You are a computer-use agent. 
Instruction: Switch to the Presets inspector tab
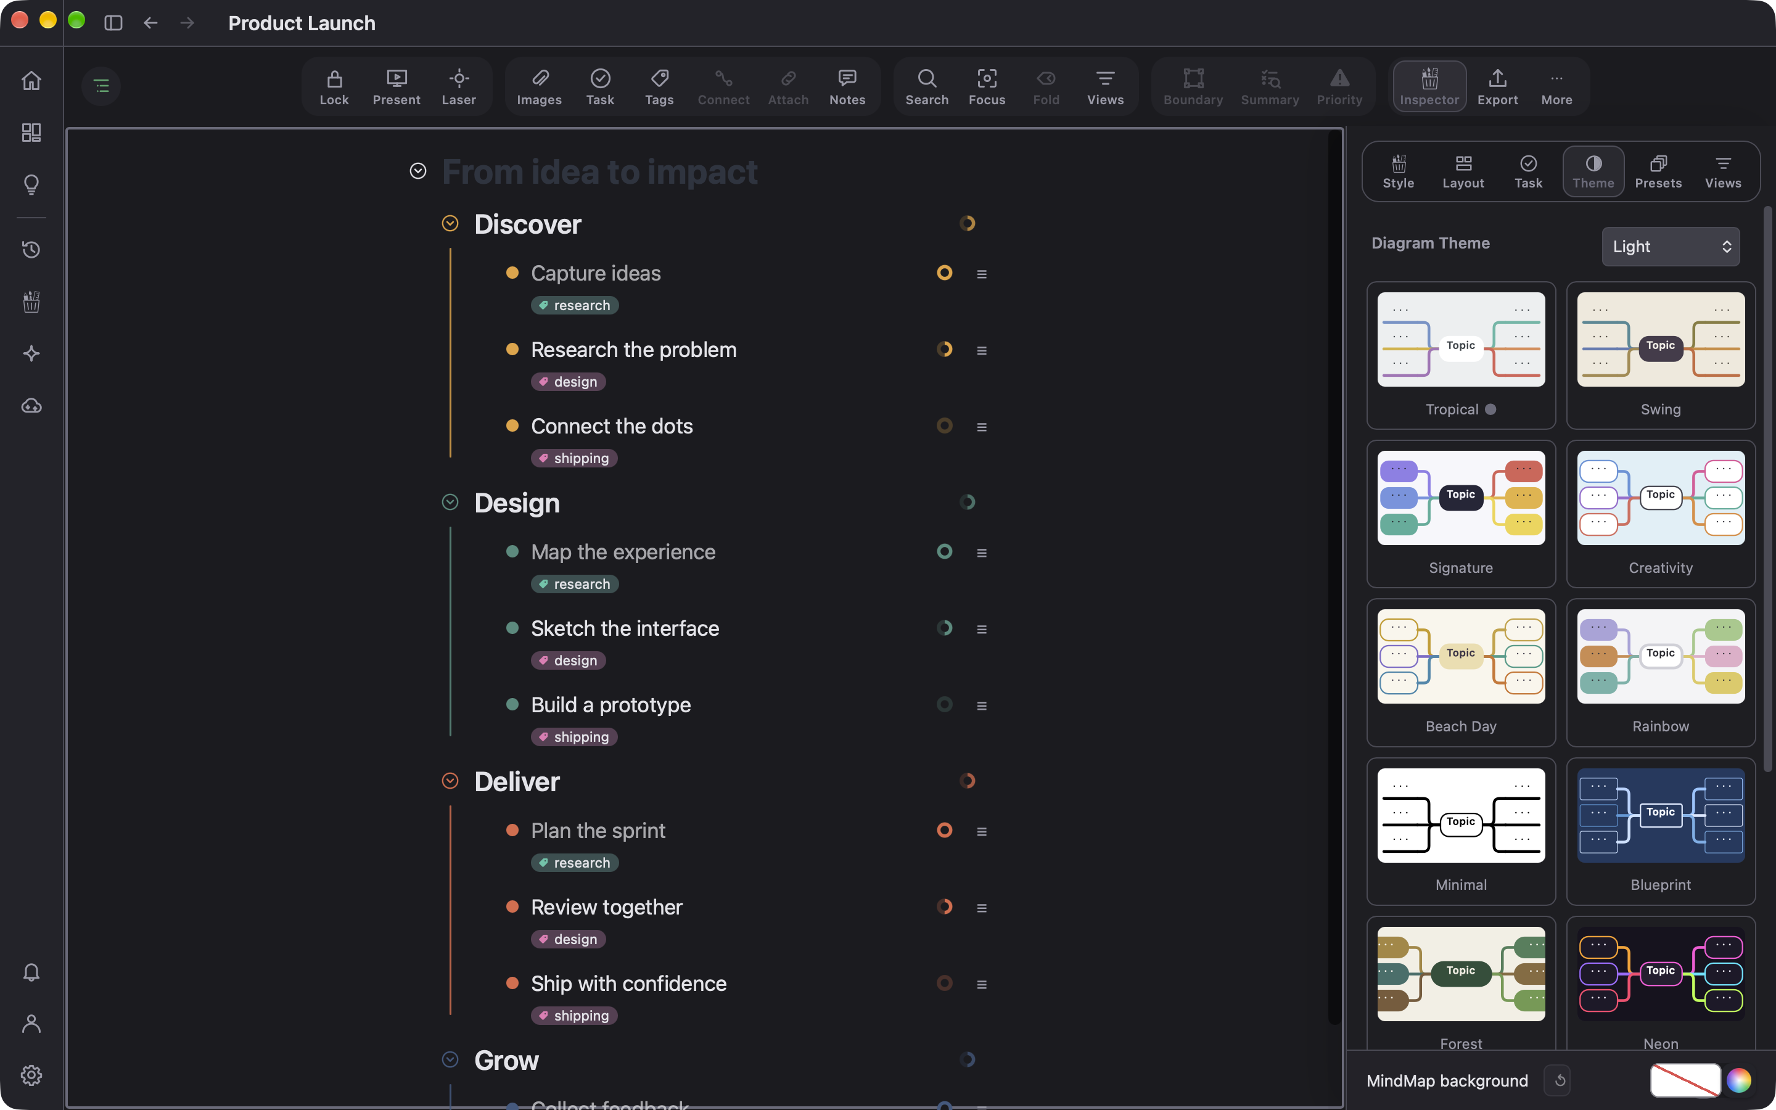pyautogui.click(x=1658, y=172)
